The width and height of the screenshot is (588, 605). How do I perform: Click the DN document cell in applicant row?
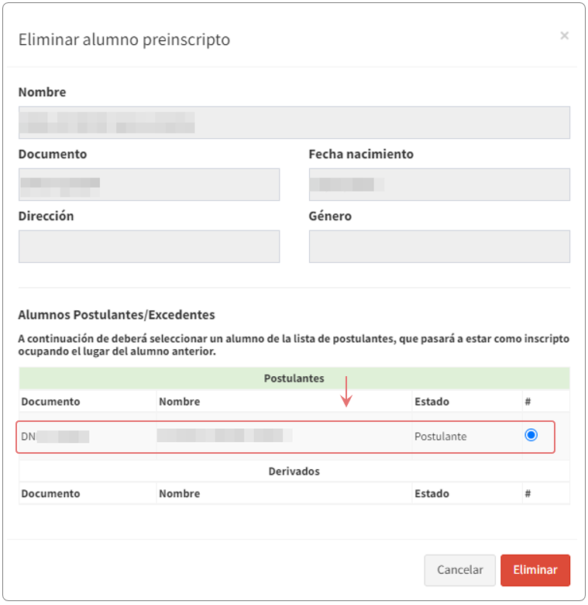point(54,437)
